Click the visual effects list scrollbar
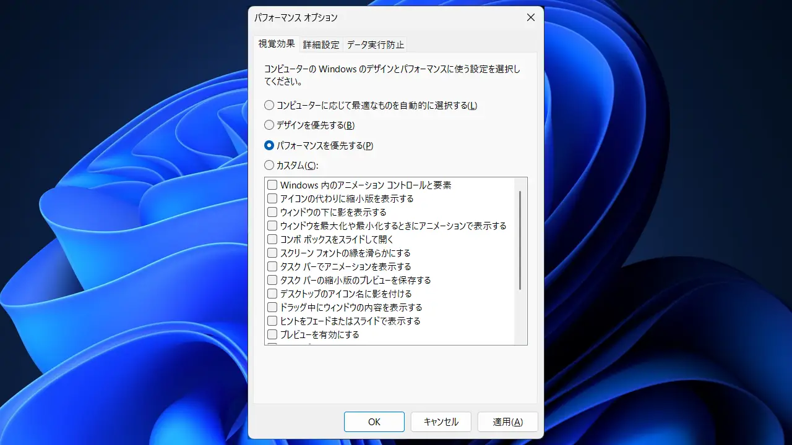792x445 pixels. 520,241
